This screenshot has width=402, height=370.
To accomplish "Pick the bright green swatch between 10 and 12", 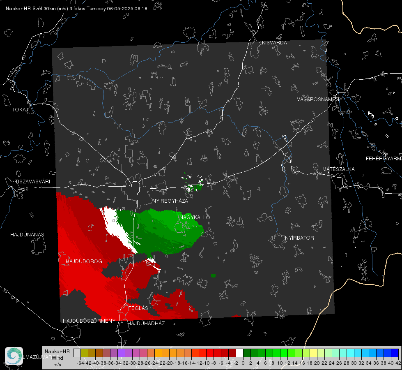I will pos(284,353).
